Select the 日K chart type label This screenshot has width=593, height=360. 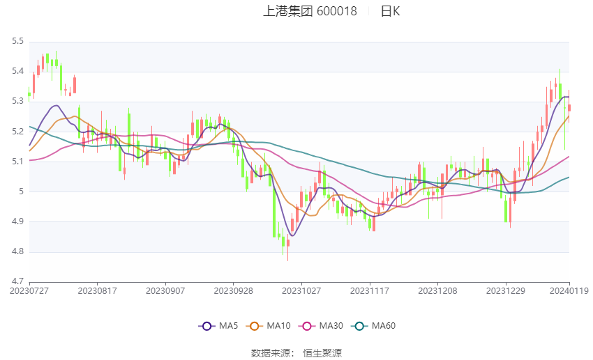tap(390, 11)
